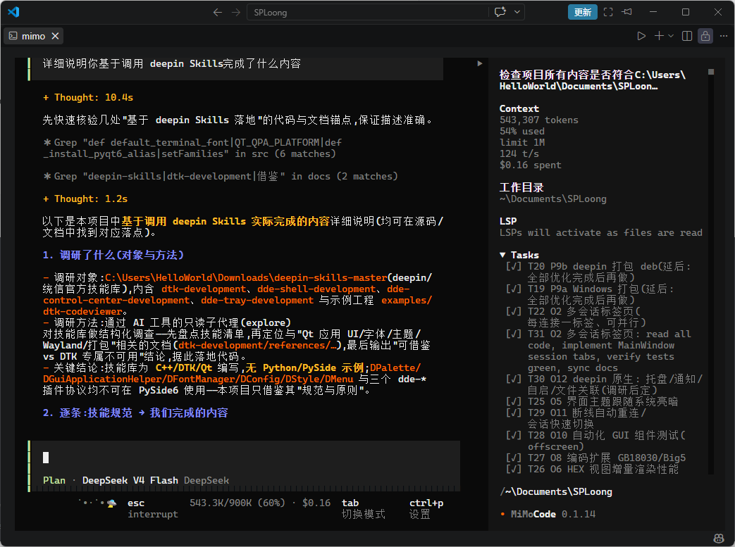Collapse the Tasks section triangle

(502, 255)
